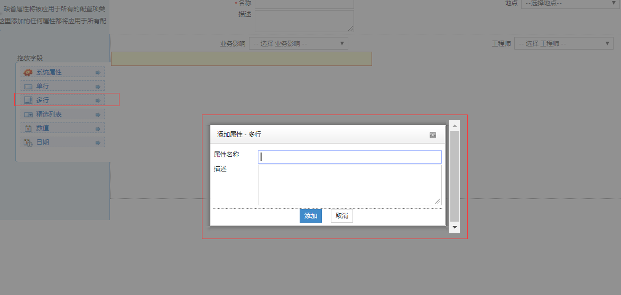This screenshot has height=295, width=621.
Task: Select the 多行 field label
Action: pyautogui.click(x=43, y=100)
